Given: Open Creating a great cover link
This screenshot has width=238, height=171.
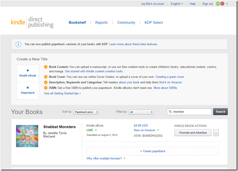Looking at the screenshot, I should pos(170,77).
